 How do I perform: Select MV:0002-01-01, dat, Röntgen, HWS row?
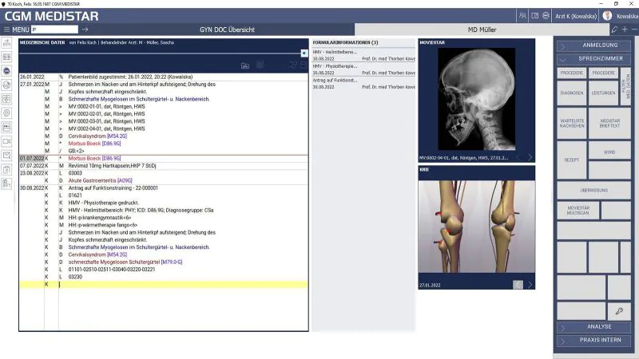[x=164, y=106]
